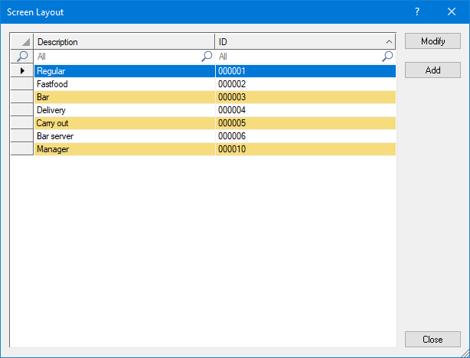The height and width of the screenshot is (358, 470).
Task: Select the Manager layout row
Action: [x=124, y=149]
